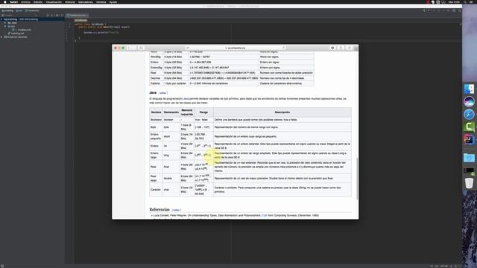
Task: Expand External Libraries in IntelliJ tree
Action: pos(1,37)
